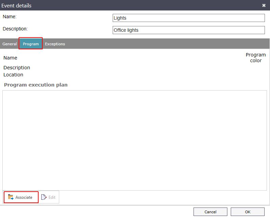Click the 'Event details' title text
270x218 pixels.
pyautogui.click(x=16, y=6)
